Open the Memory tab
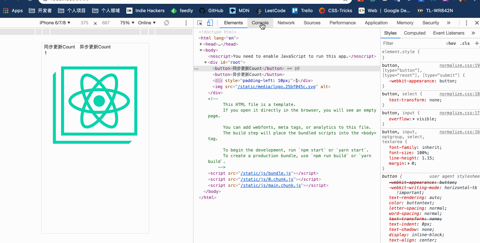The image size is (480, 243). (405, 23)
